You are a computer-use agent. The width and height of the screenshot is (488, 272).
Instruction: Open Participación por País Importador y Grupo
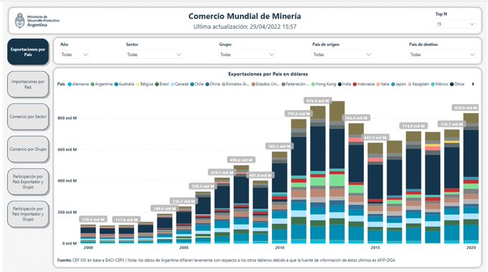click(28, 214)
